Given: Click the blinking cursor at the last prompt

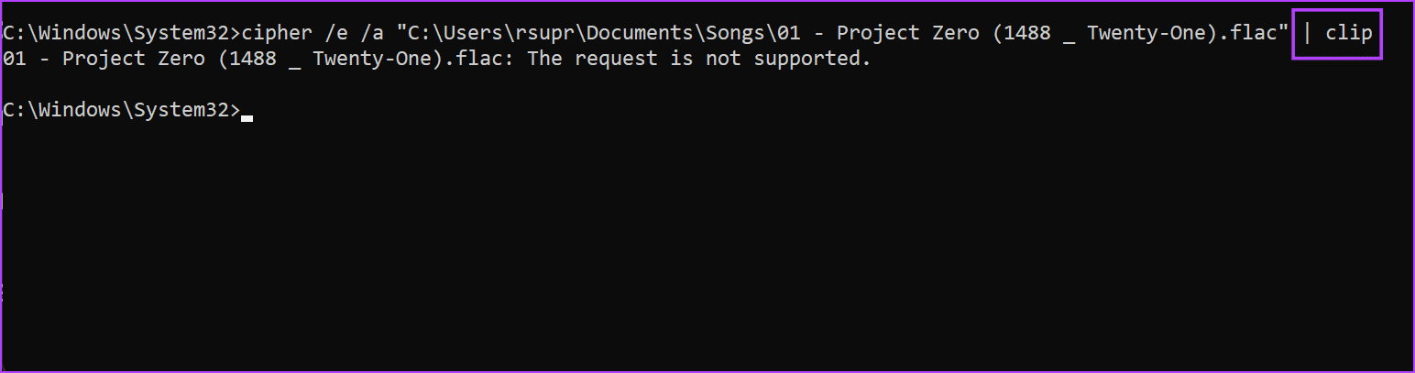Looking at the screenshot, I should 247,117.
